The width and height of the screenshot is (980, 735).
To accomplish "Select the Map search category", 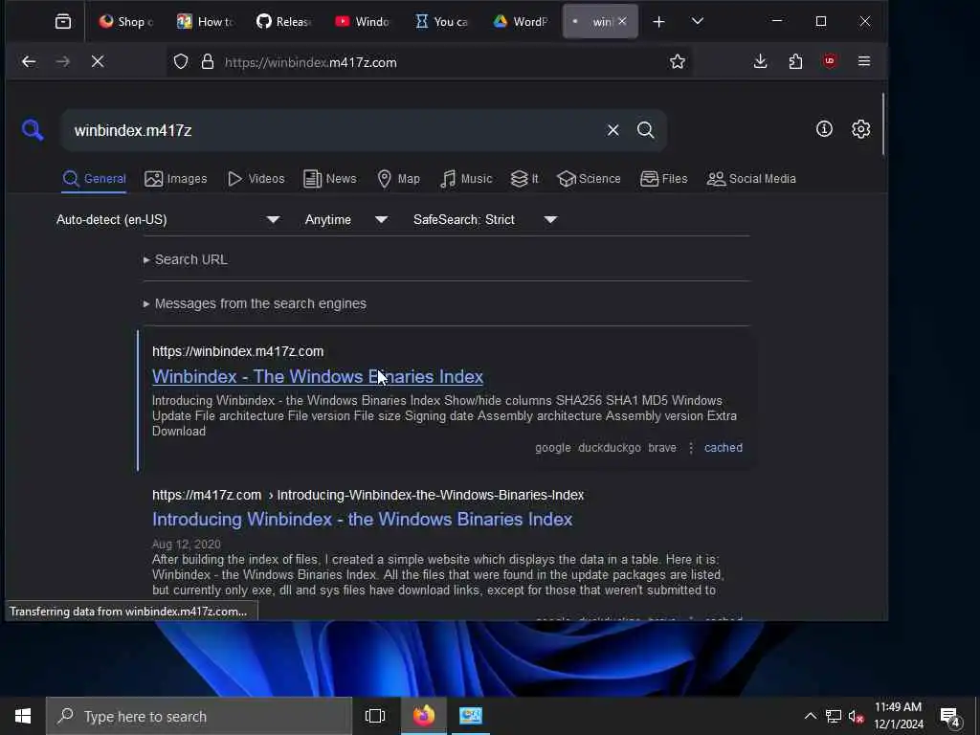I will (x=398, y=179).
